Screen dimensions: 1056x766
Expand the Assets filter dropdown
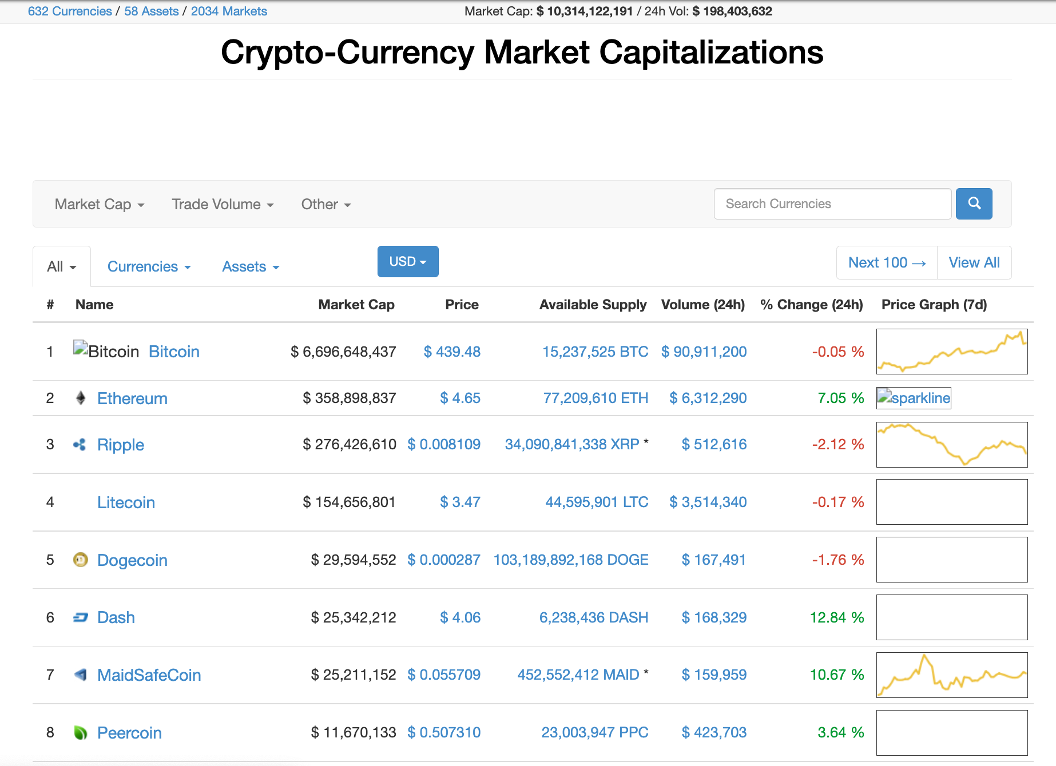(251, 267)
